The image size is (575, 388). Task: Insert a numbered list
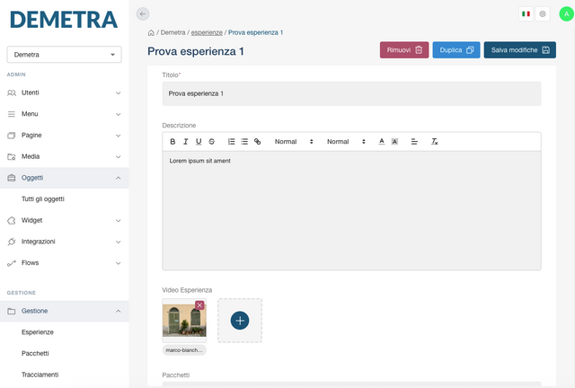(x=232, y=142)
